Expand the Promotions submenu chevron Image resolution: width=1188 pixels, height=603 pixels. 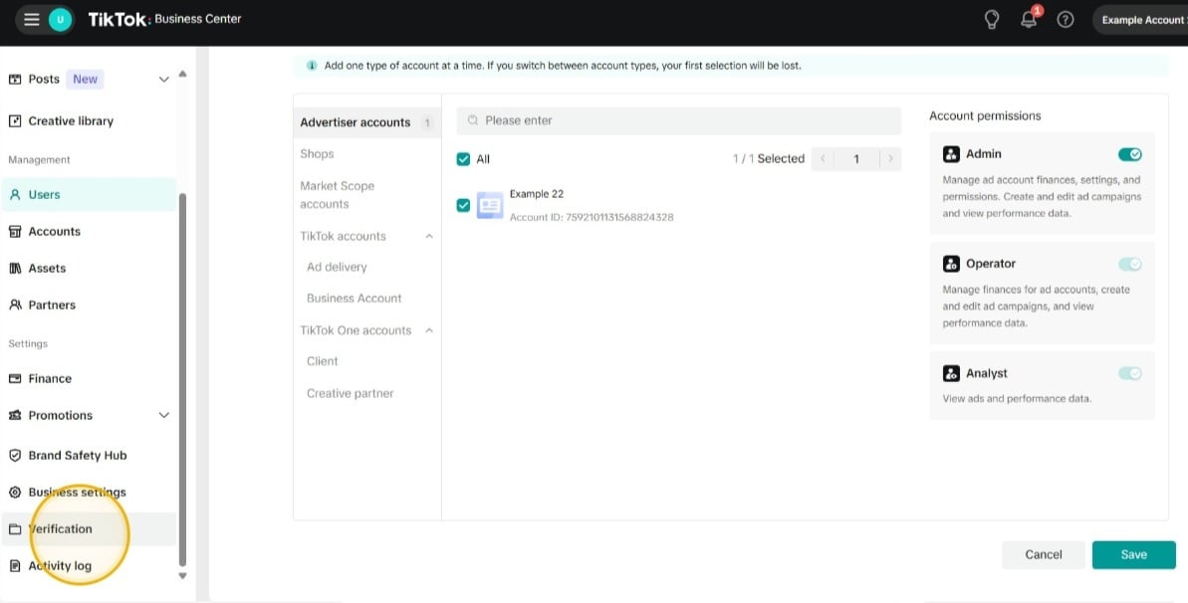(164, 416)
